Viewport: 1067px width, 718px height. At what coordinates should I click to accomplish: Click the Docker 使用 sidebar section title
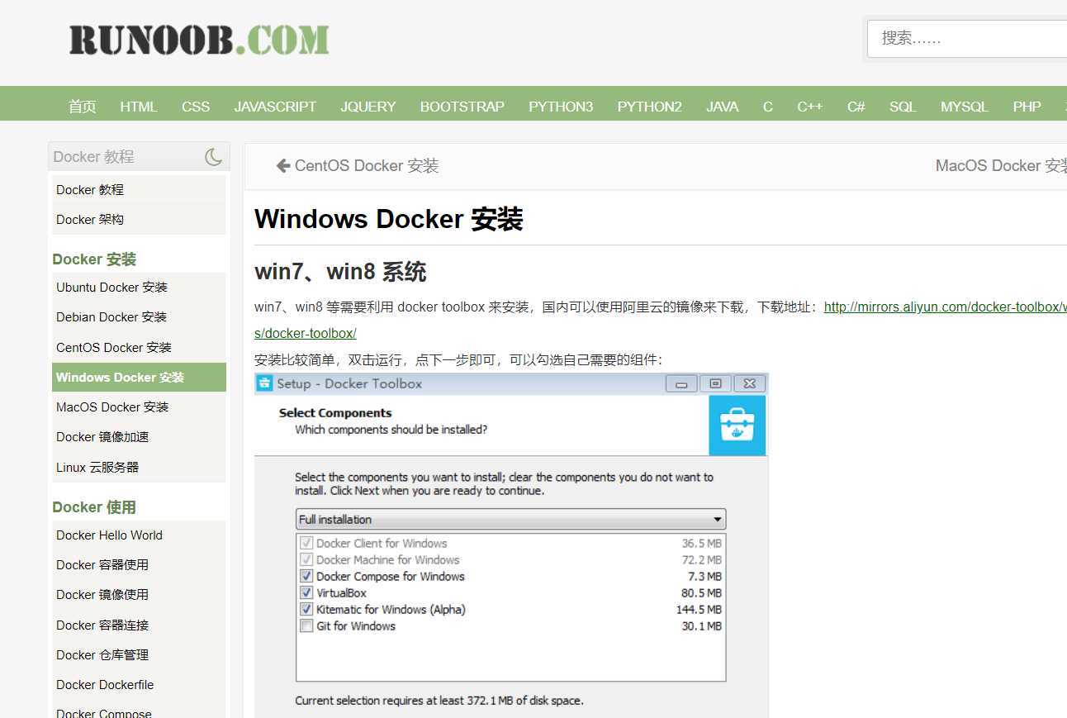(x=94, y=506)
